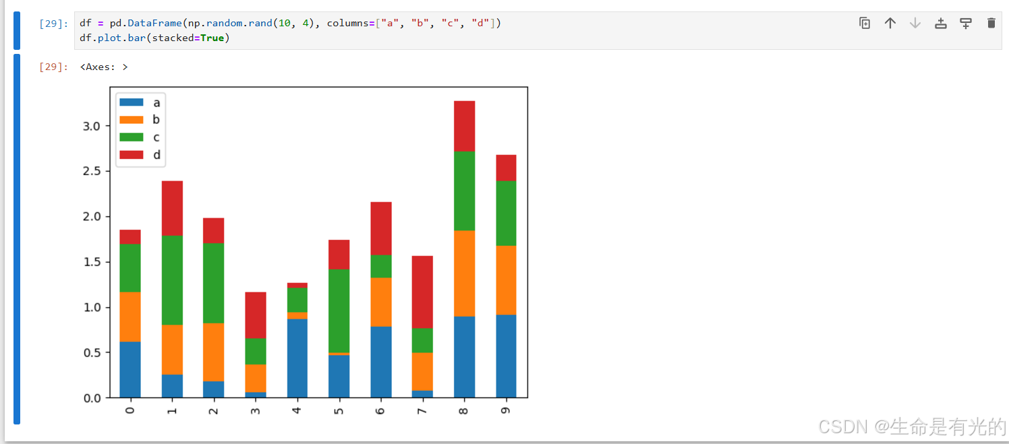Click the blue segment of bar 4
Image resolution: width=1009 pixels, height=444 pixels.
[x=297, y=358]
